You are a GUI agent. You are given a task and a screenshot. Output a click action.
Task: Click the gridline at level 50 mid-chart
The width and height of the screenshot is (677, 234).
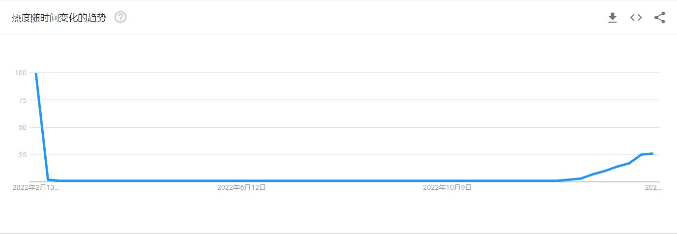point(344,128)
